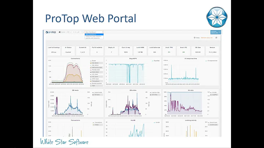Click the protop logo in the header
Image resolution: width=264 pixels, height=148 pixels.
[51, 32]
